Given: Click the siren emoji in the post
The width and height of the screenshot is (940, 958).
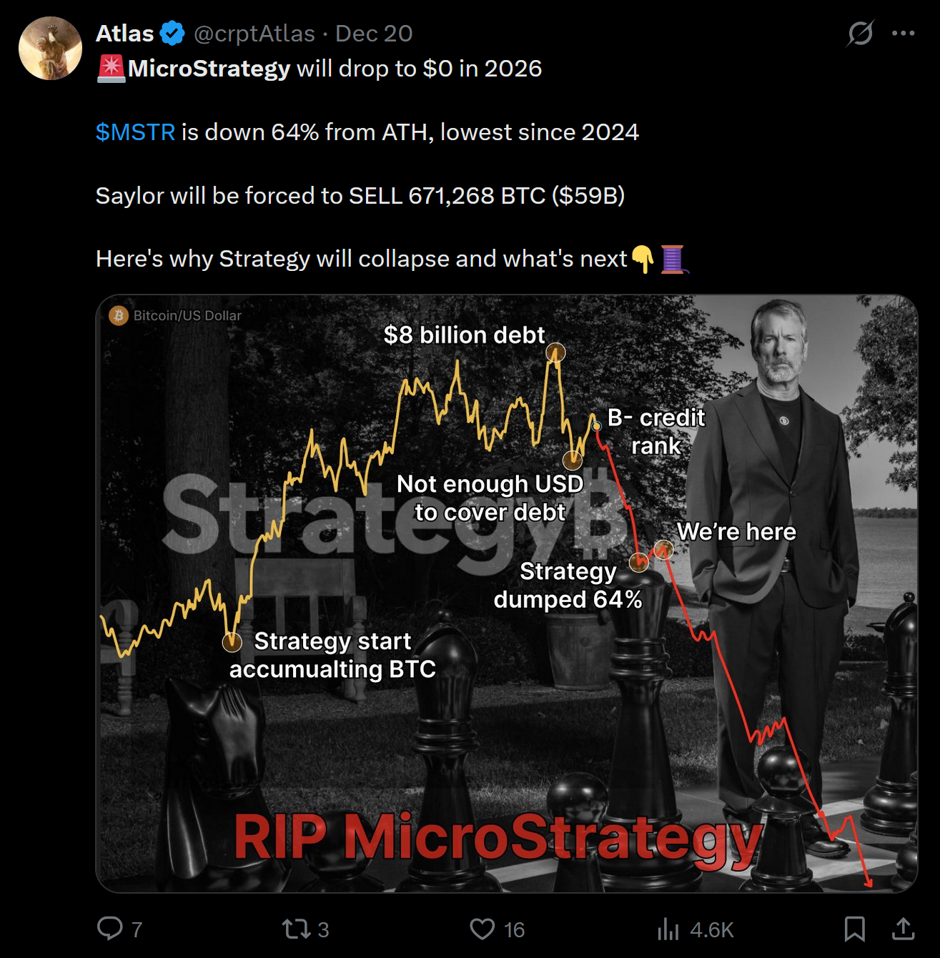Looking at the screenshot, I should point(109,69).
